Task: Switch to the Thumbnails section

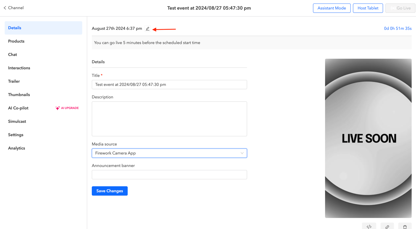Action: pyautogui.click(x=19, y=95)
